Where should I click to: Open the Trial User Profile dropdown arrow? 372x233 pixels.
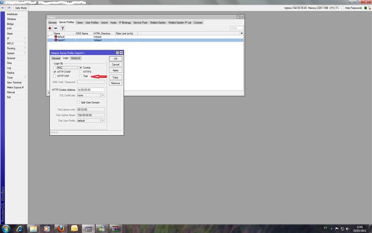click(x=103, y=121)
